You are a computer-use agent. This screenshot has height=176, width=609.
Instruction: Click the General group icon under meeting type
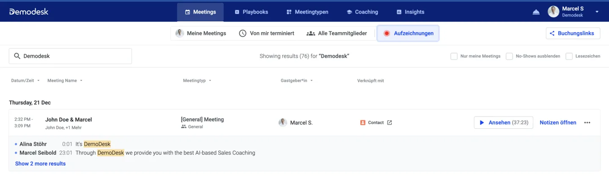coord(184,127)
